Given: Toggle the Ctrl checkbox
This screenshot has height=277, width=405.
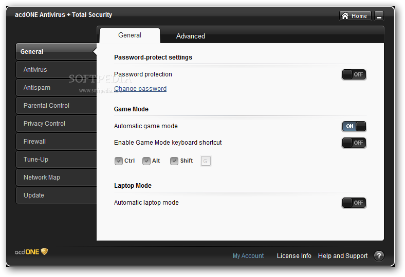Looking at the screenshot, I should 119,161.
